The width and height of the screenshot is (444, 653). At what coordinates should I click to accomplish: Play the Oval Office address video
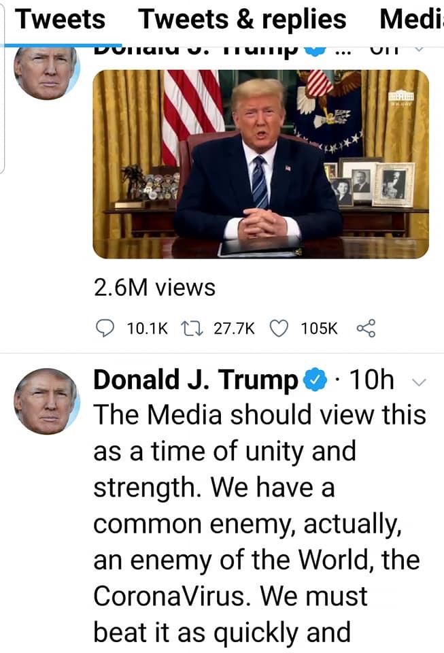tap(260, 164)
